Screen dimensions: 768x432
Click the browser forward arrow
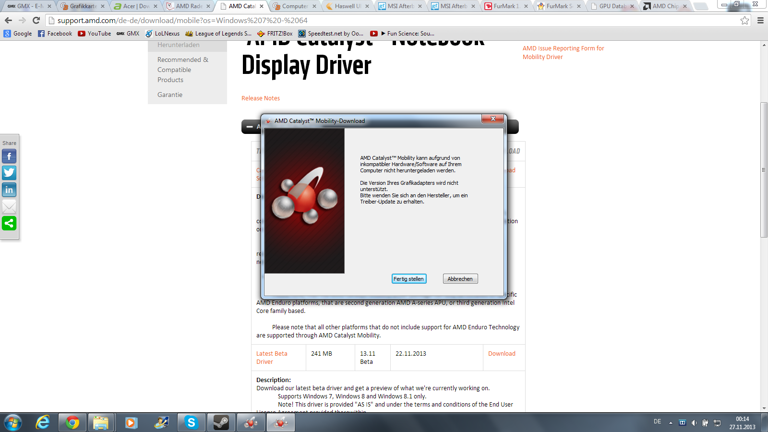(22, 20)
